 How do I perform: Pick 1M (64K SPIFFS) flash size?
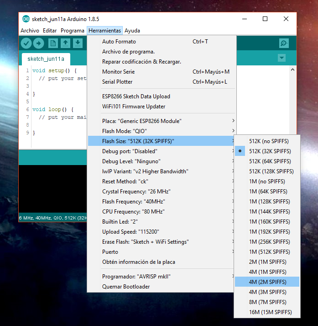[x=267, y=192]
